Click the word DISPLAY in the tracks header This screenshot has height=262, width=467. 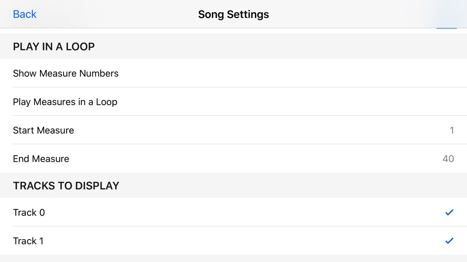(x=97, y=186)
